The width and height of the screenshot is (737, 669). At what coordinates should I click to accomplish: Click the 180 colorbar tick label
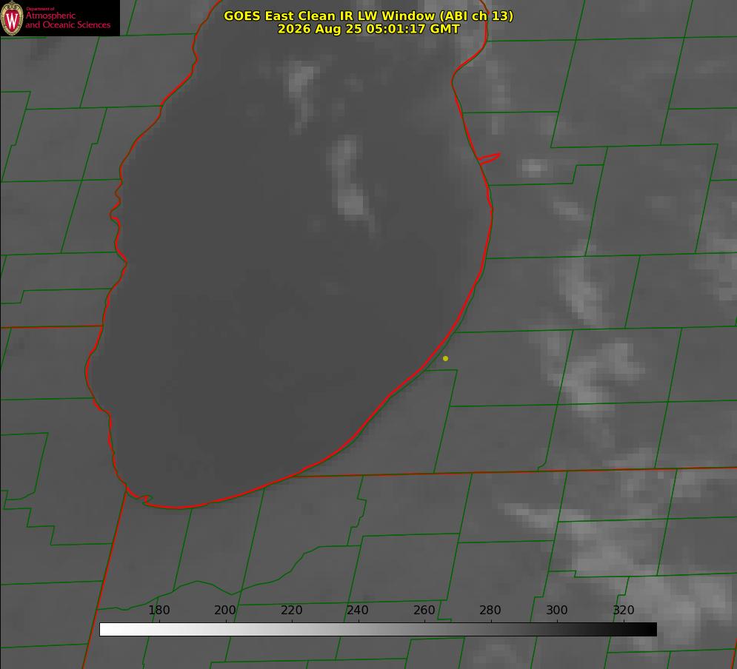159,610
